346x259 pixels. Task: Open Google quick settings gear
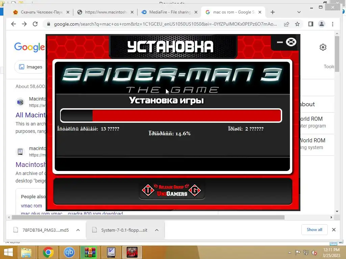point(323,47)
